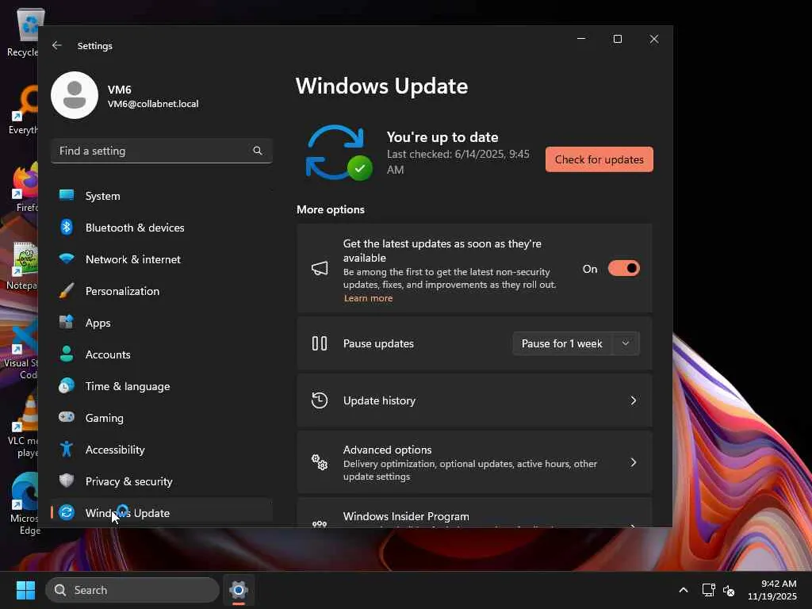This screenshot has width=812, height=609.
Task: Click the megaphone icon for latest updates
Action: (x=320, y=268)
